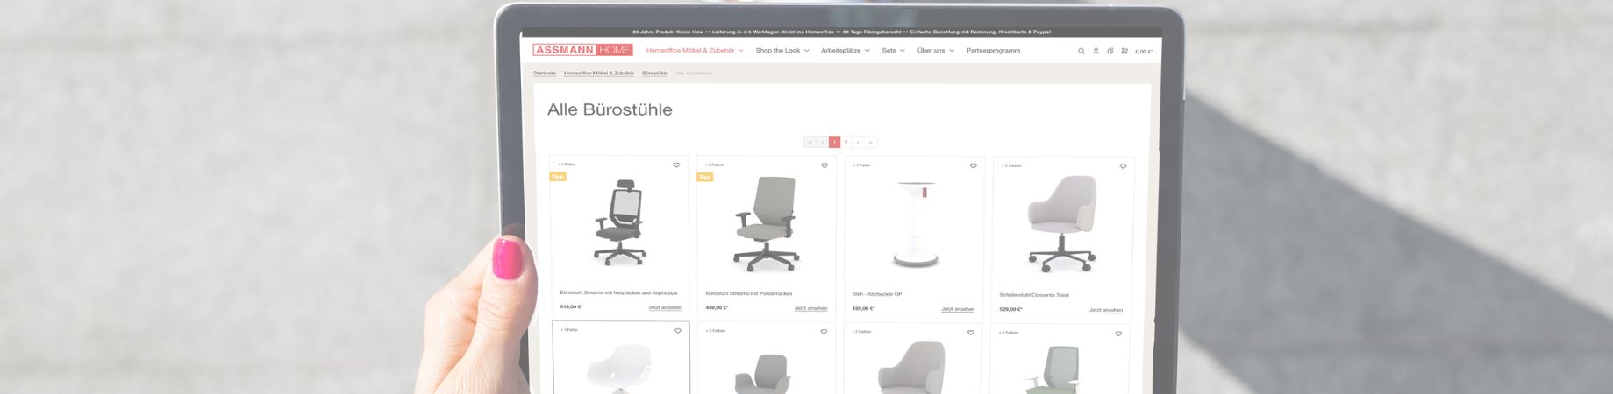Expand the Shop the Look dropdown
1613x394 pixels.
[782, 51]
